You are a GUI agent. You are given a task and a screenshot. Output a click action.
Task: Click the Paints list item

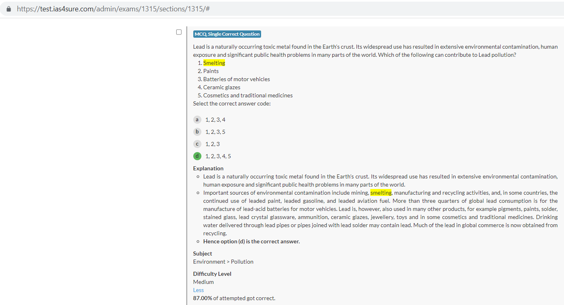pos(211,71)
